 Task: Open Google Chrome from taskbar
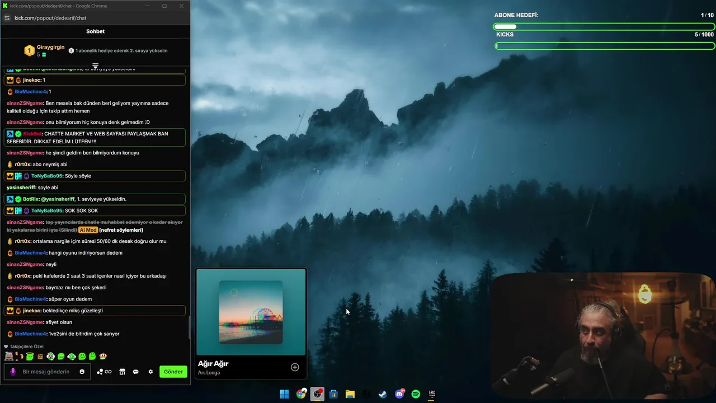tap(301, 394)
